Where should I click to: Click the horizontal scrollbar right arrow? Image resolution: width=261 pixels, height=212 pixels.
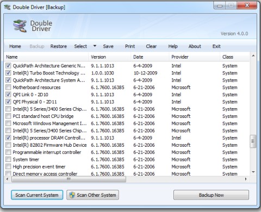[x=246, y=179]
